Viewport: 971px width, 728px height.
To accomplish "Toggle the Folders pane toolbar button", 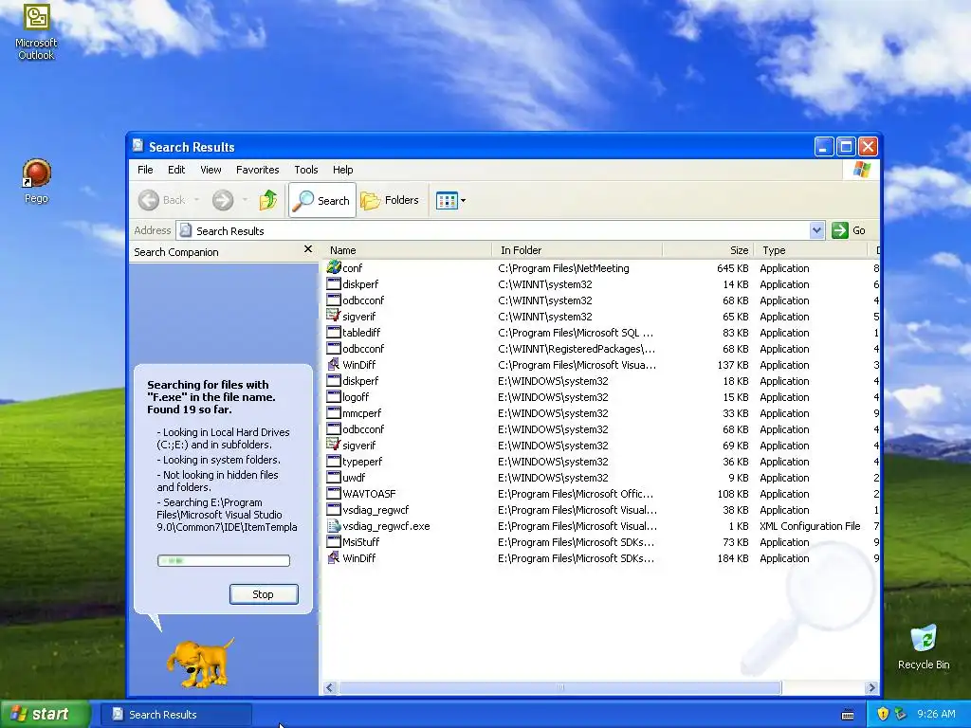I will (390, 200).
